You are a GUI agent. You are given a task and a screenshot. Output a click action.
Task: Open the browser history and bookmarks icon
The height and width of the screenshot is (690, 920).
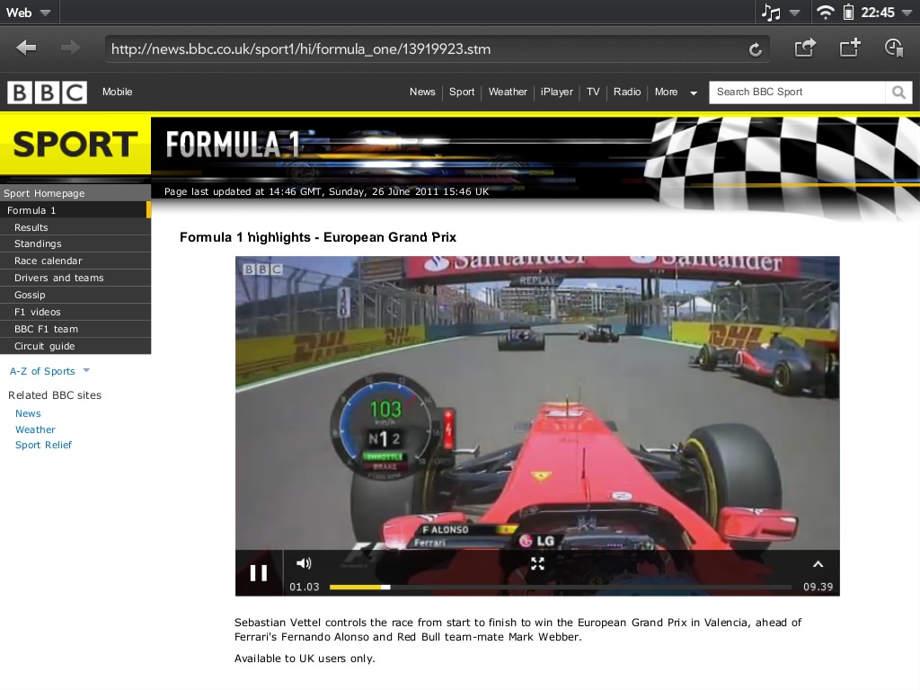[x=894, y=48]
